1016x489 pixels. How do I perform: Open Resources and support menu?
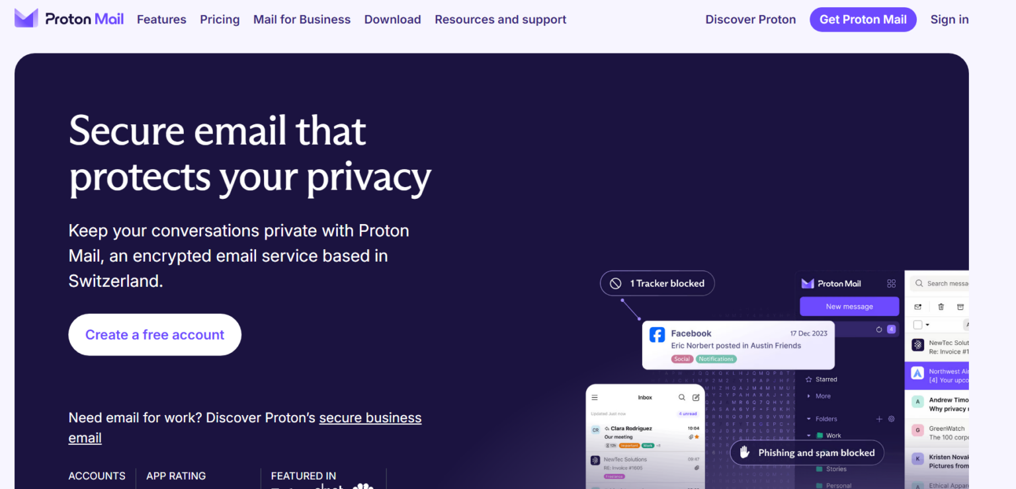tap(500, 20)
